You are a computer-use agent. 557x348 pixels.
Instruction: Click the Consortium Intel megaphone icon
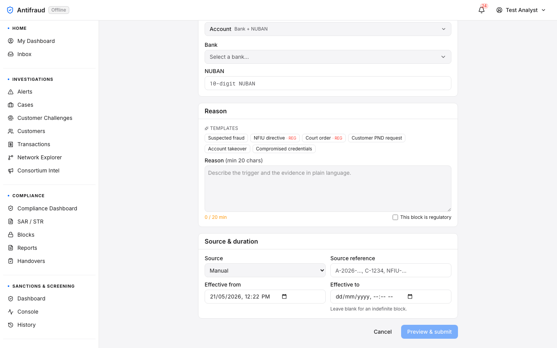click(11, 171)
